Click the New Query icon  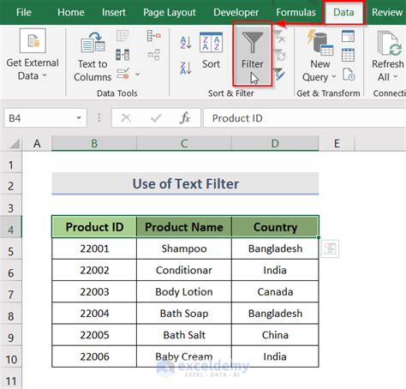point(320,43)
